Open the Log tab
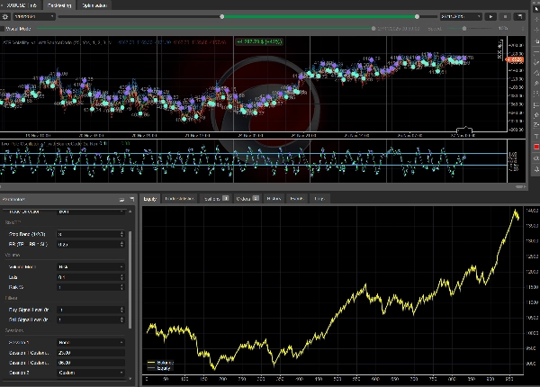This screenshot has width=540, height=387. click(x=319, y=199)
